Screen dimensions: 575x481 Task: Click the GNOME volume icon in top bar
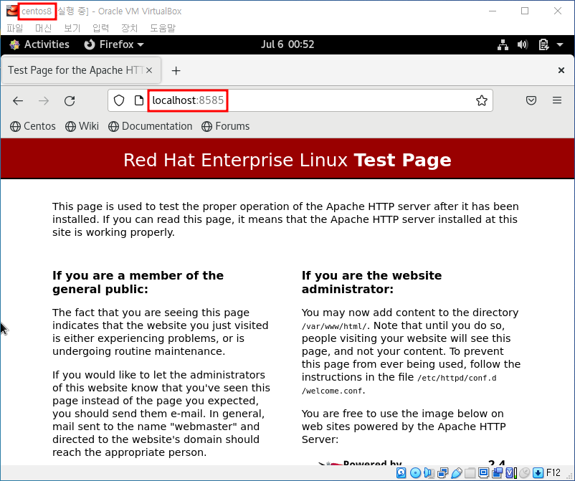coord(523,44)
